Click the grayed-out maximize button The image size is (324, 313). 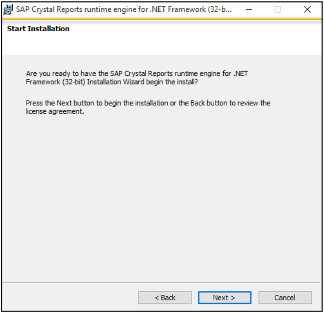[x=278, y=9]
